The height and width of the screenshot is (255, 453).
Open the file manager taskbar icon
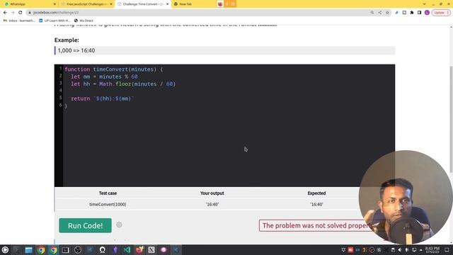point(28,250)
